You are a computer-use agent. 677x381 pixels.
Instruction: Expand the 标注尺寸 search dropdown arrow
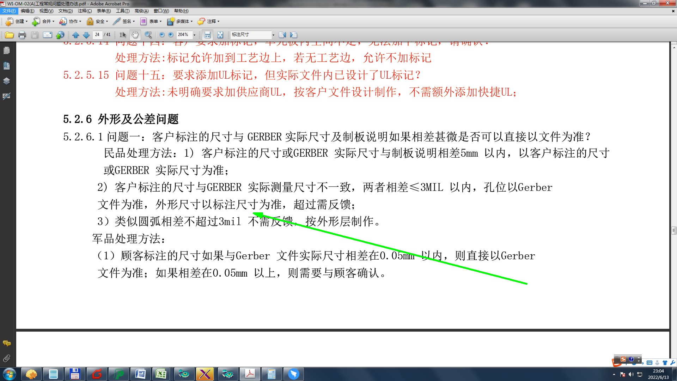coord(273,35)
